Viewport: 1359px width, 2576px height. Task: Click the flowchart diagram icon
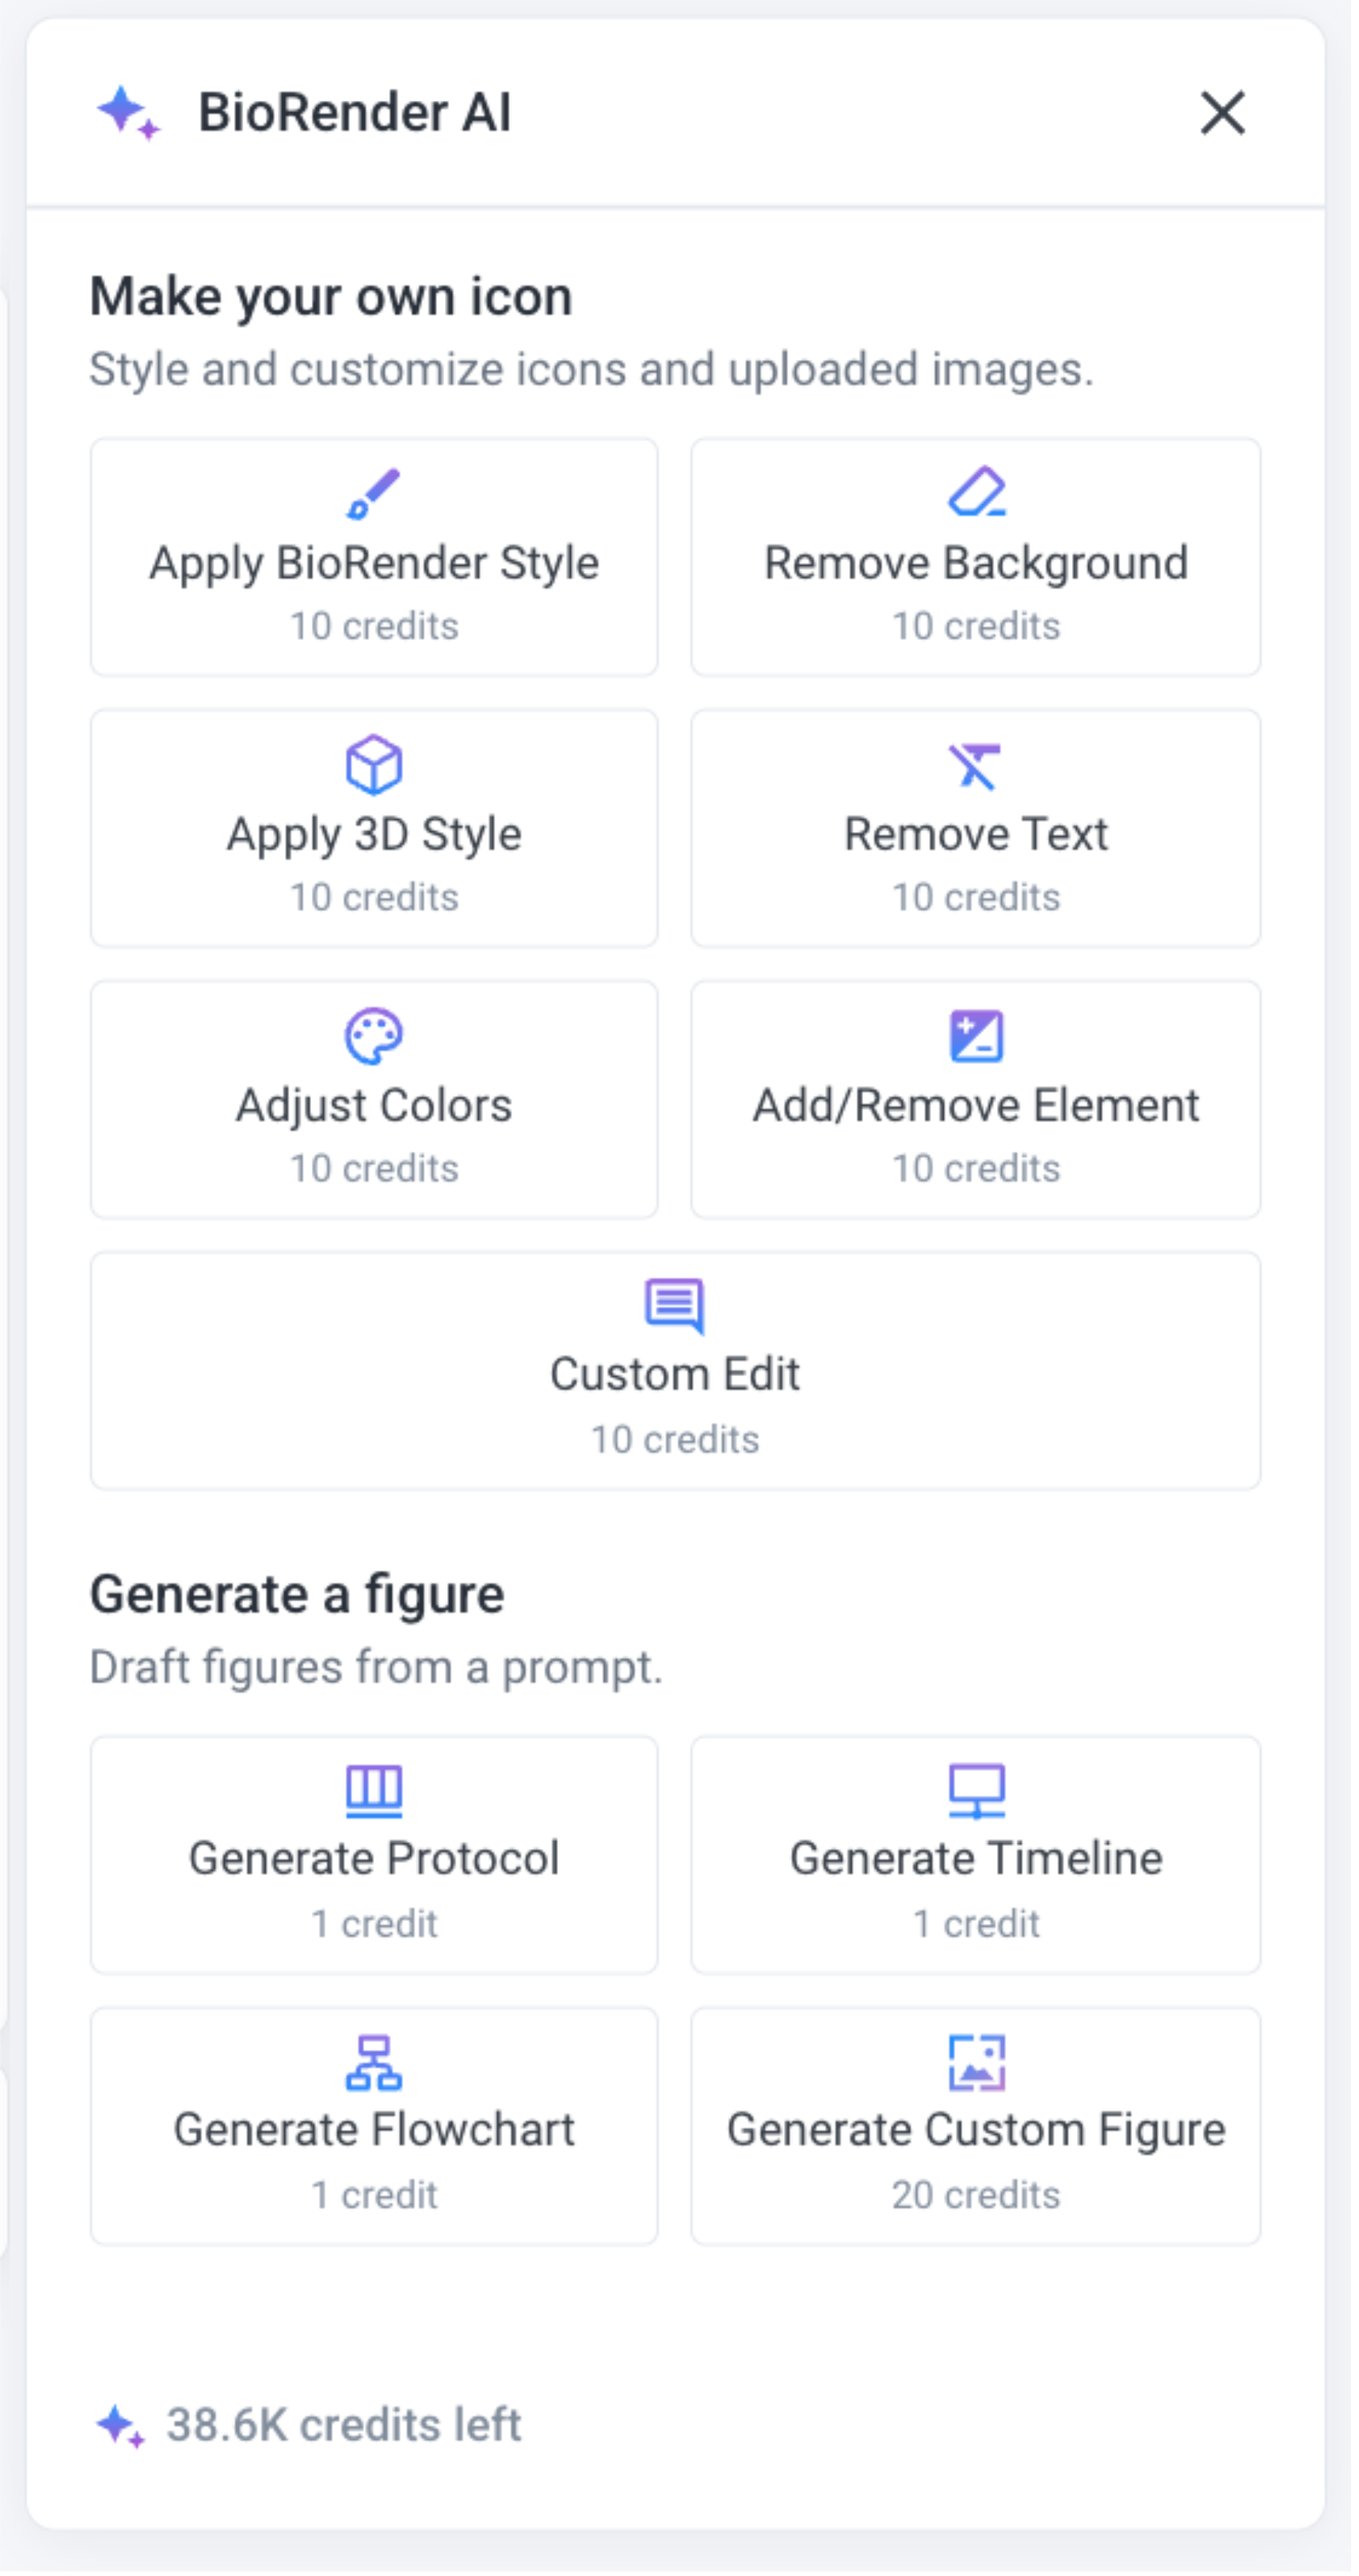click(x=374, y=2062)
